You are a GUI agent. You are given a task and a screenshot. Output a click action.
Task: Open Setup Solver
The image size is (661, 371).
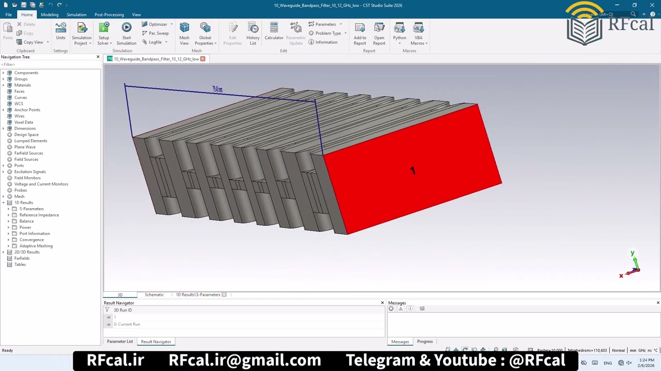[x=104, y=33]
